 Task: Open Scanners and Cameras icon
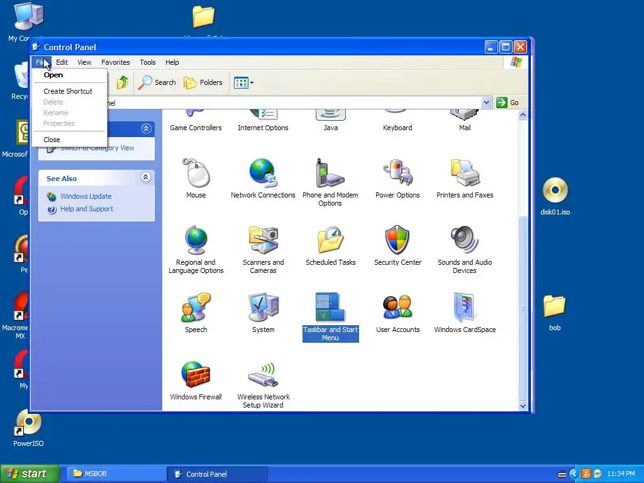coord(264,240)
